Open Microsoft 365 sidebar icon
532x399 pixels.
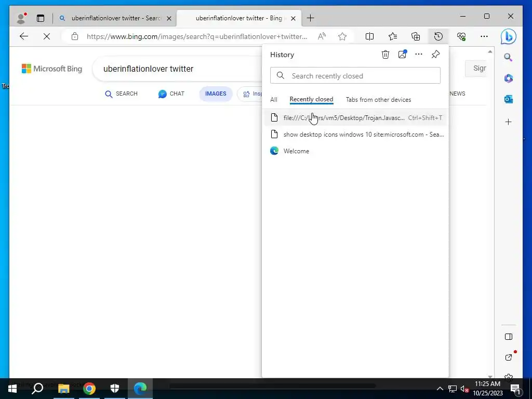[x=508, y=78]
